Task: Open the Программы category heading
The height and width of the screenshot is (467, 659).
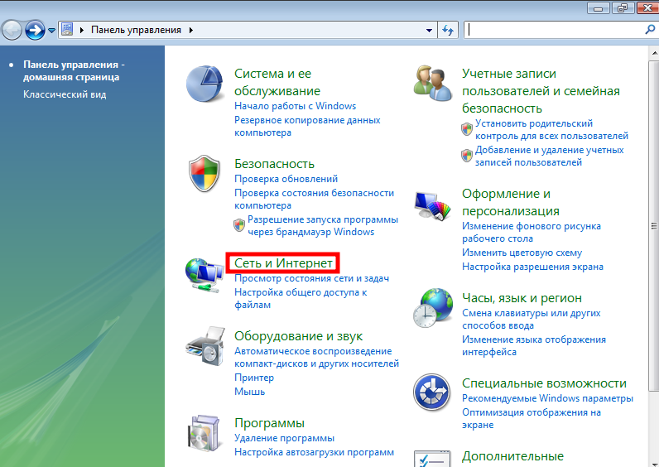Action: tap(269, 423)
